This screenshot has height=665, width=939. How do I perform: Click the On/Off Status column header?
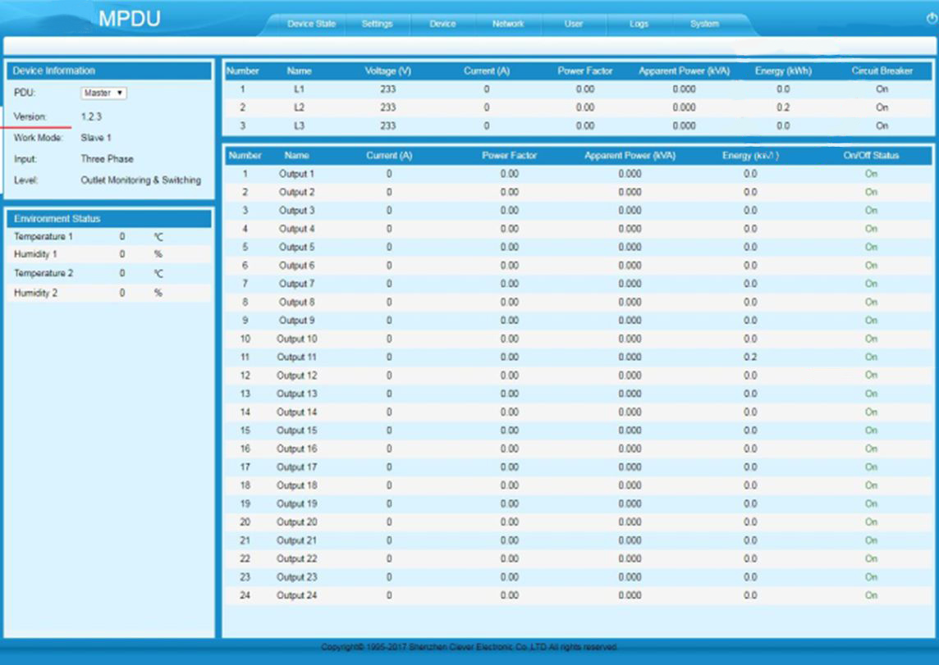[871, 155]
